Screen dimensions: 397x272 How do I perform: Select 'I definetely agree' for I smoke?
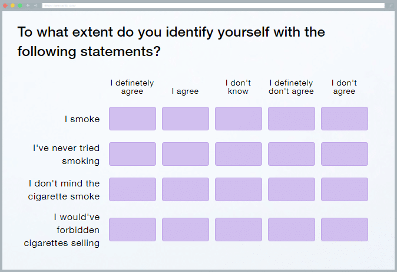click(x=133, y=119)
